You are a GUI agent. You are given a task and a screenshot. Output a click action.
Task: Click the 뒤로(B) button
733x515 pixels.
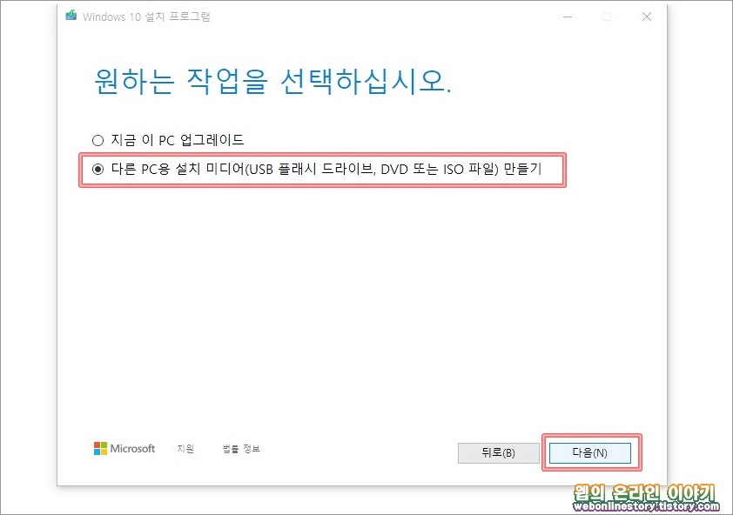pyautogui.click(x=498, y=453)
